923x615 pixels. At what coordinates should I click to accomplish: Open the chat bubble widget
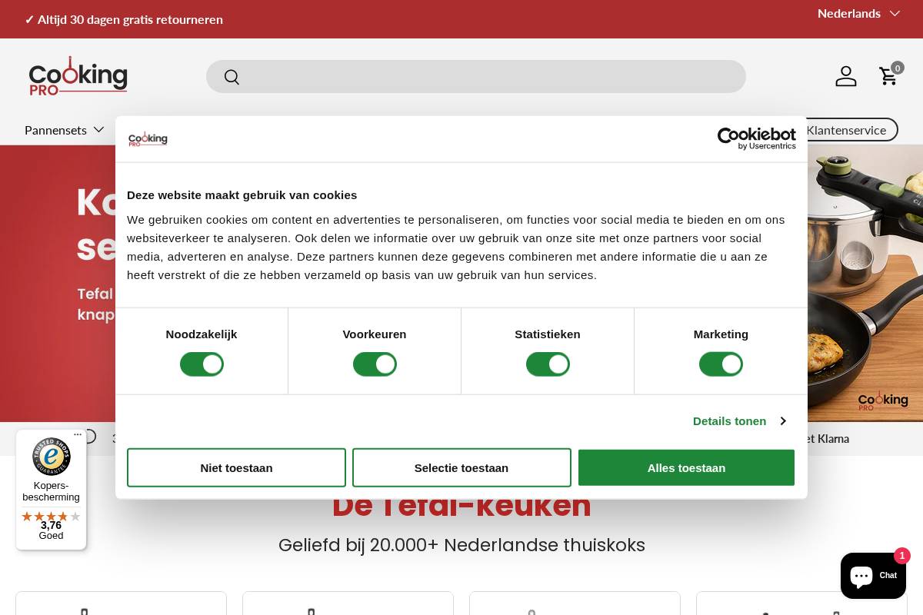click(874, 576)
